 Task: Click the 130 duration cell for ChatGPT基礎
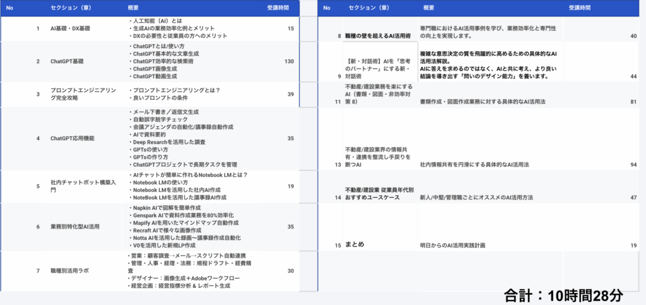point(288,61)
